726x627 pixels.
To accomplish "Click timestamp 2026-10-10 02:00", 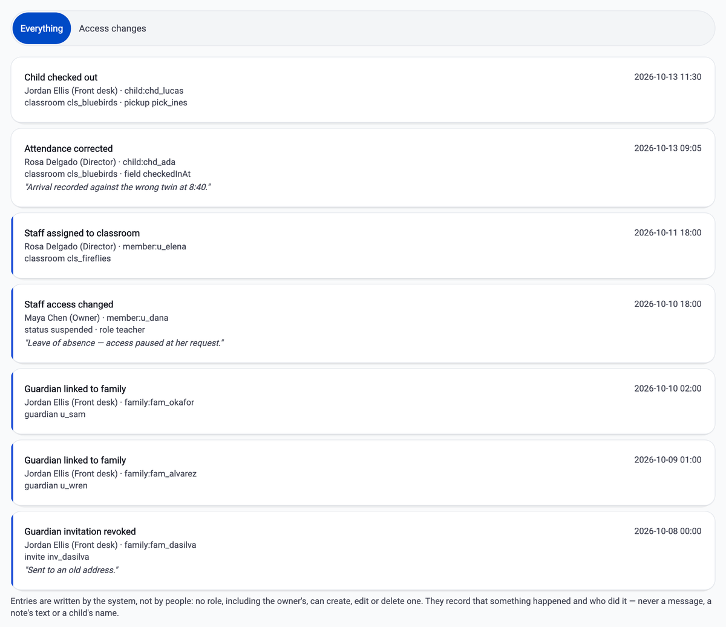I will coord(668,389).
